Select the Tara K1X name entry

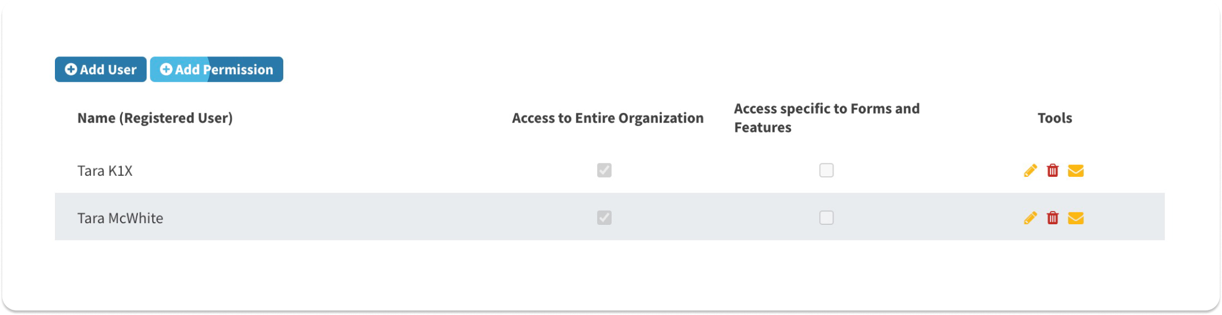coord(105,171)
